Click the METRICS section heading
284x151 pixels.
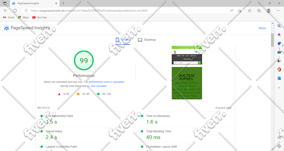click(43, 108)
